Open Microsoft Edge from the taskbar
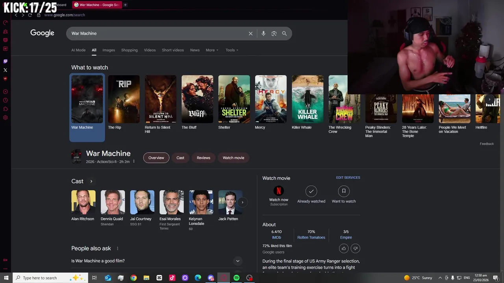 point(198,278)
